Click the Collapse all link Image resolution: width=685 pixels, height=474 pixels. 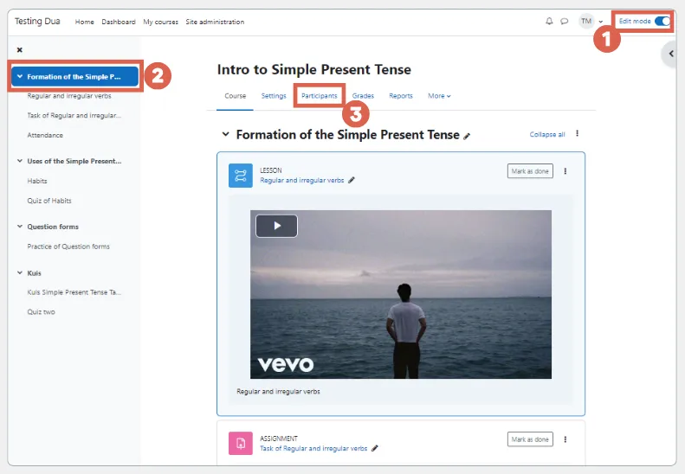[x=547, y=135]
